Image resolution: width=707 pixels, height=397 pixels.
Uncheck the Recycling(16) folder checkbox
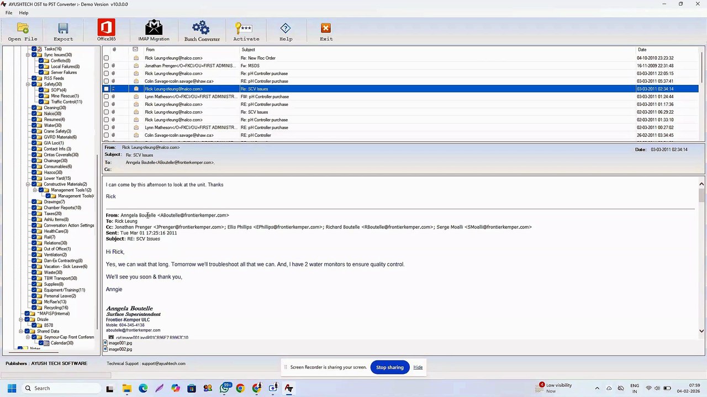34,308
